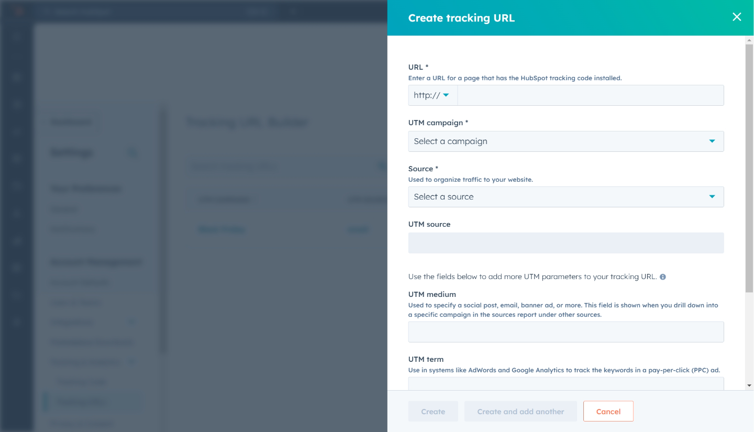The width and height of the screenshot is (754, 432).
Task: Close the Create tracking URL panel
Action: (x=737, y=17)
